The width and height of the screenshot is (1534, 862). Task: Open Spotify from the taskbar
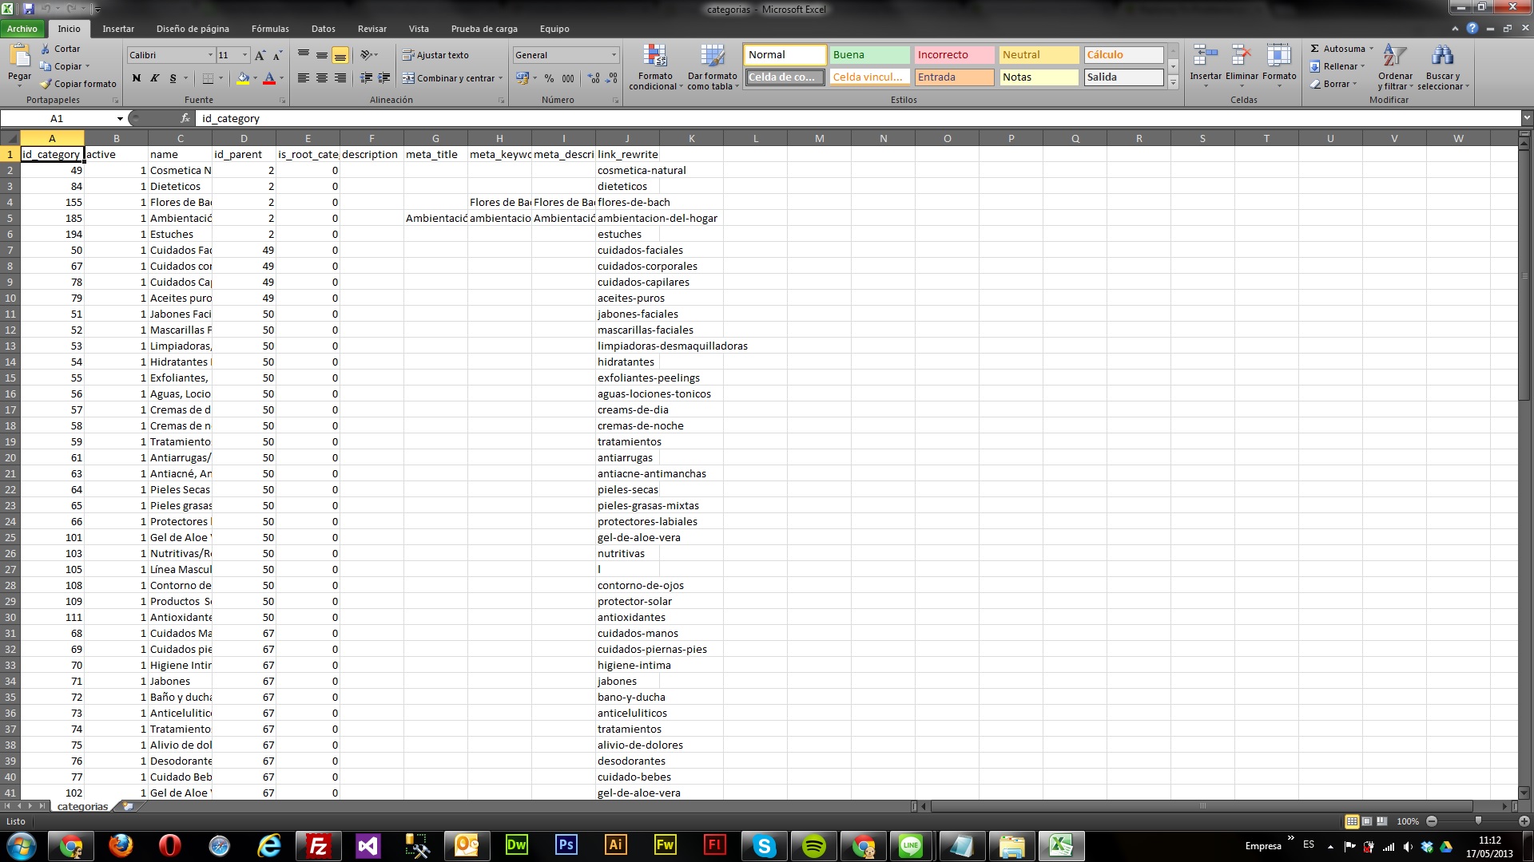813,845
